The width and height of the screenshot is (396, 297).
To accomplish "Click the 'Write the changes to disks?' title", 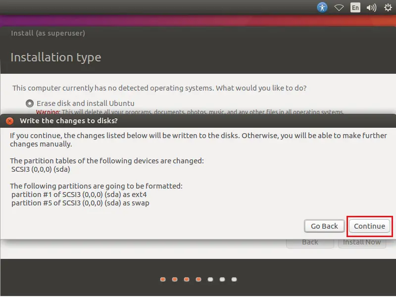I will pyautogui.click(x=69, y=121).
